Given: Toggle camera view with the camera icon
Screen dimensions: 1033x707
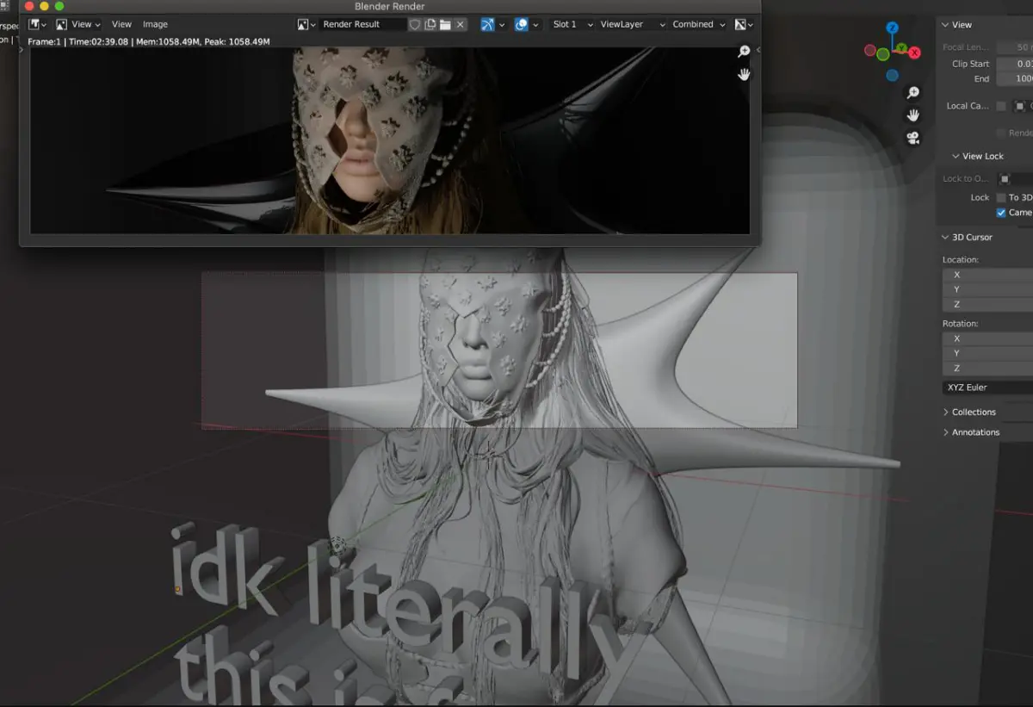Looking at the screenshot, I should [x=913, y=138].
